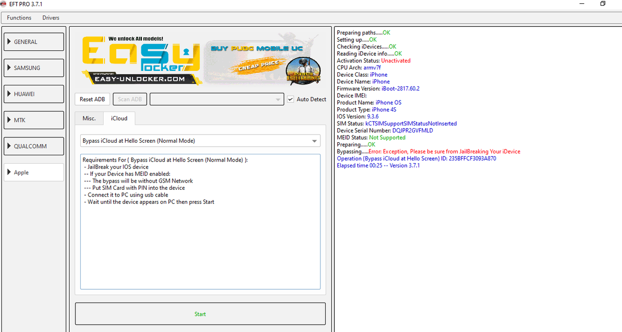
Task: Switch to the Misc. tab
Action: pos(89,118)
